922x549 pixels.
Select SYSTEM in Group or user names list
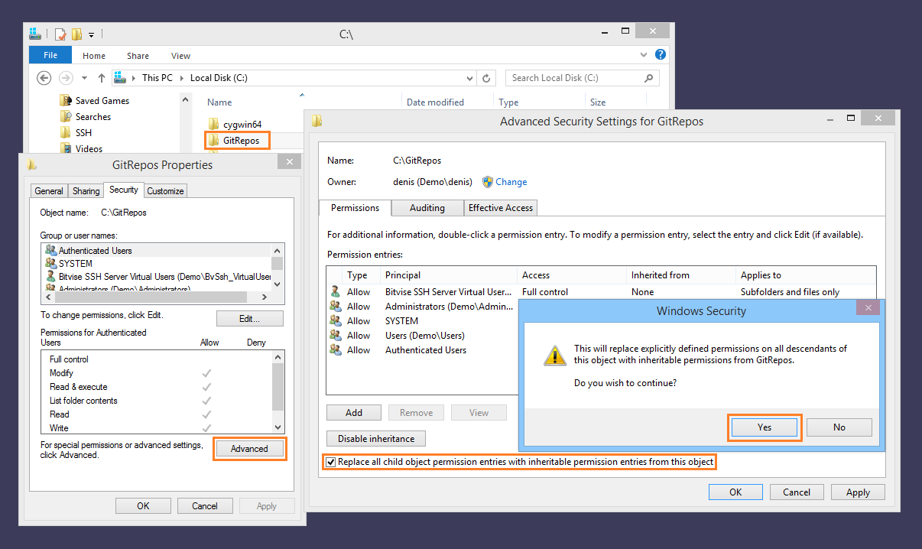coord(157,263)
